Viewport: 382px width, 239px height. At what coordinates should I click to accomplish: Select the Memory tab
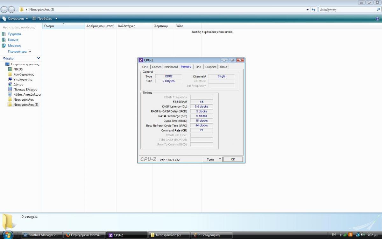point(186,67)
